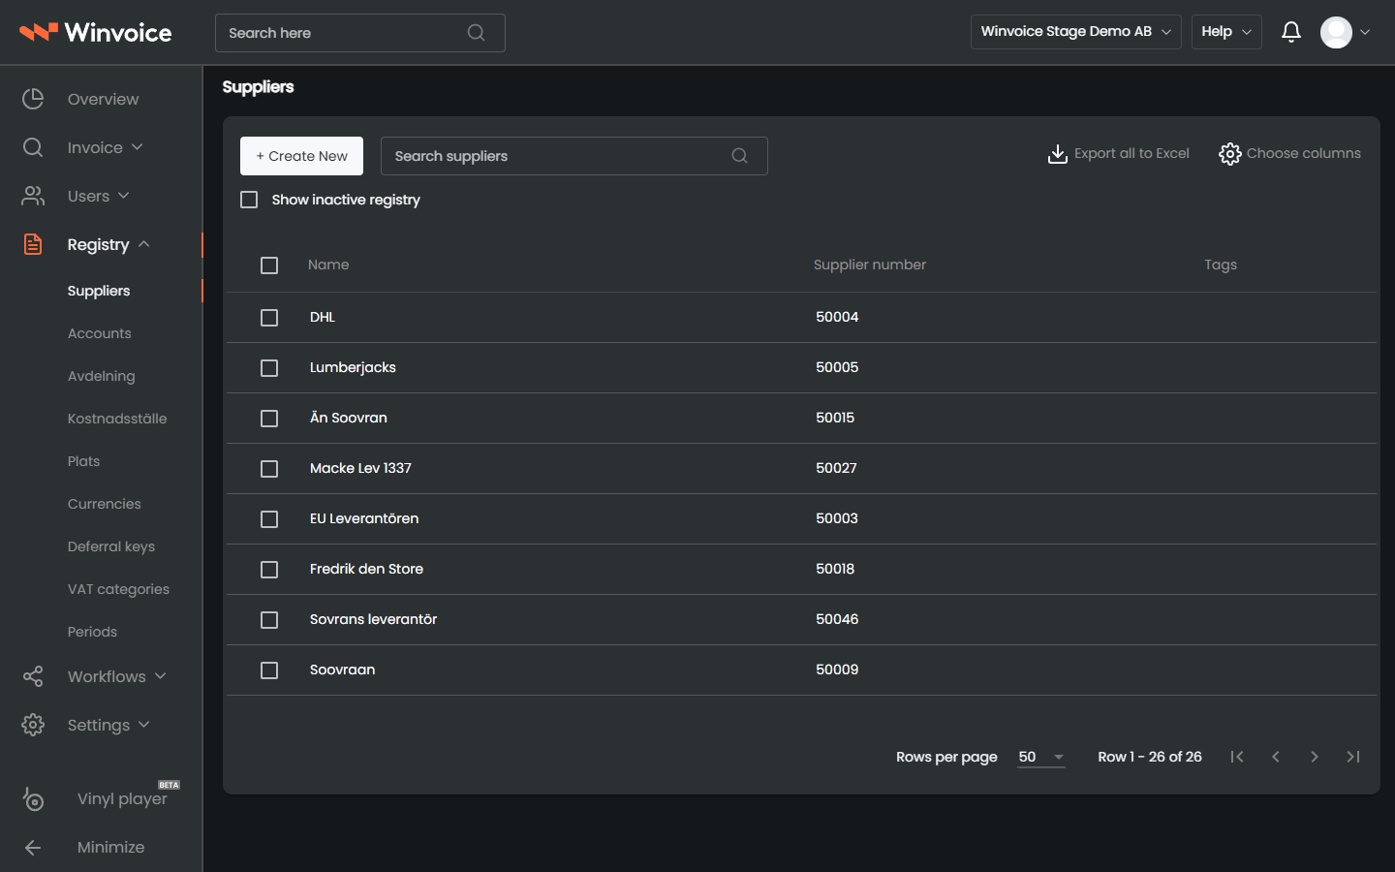The image size is (1395, 872).
Task: Open the EU Leverantören supplier
Action: (x=364, y=518)
